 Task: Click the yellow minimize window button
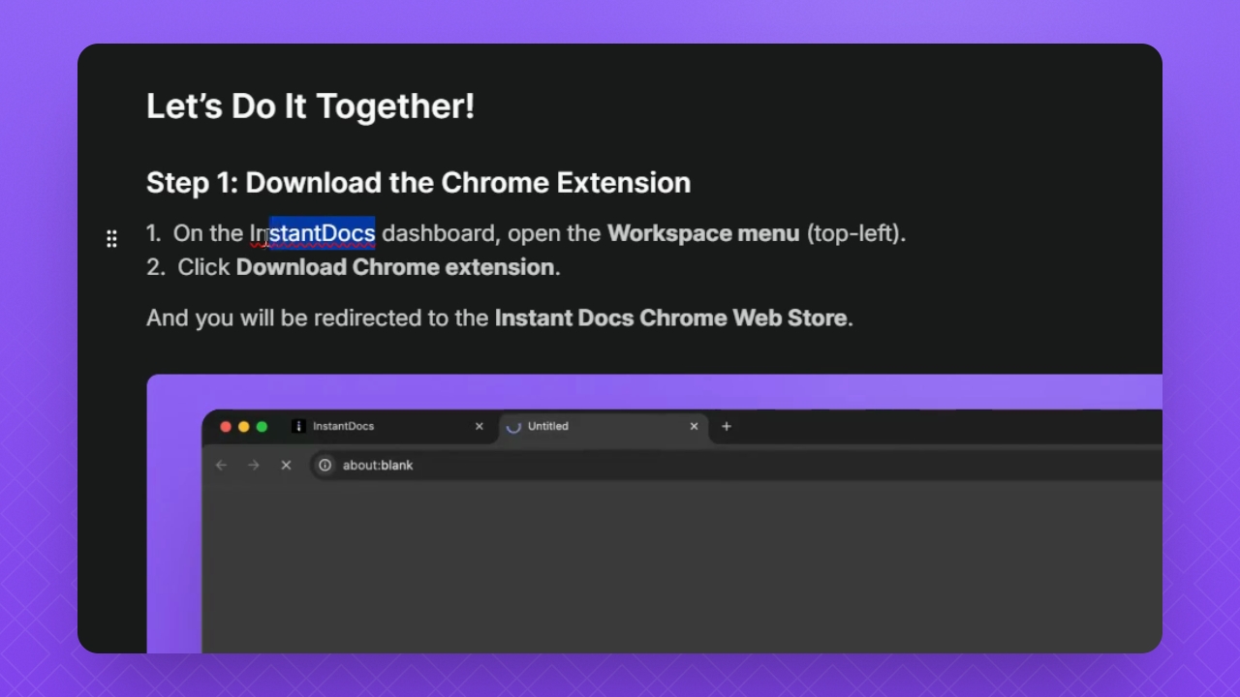[x=243, y=427]
